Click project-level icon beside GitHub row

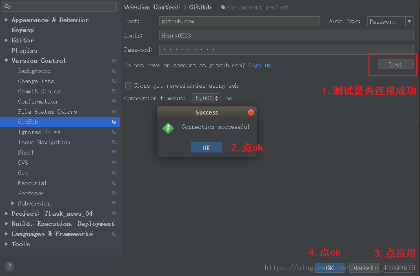click(114, 121)
